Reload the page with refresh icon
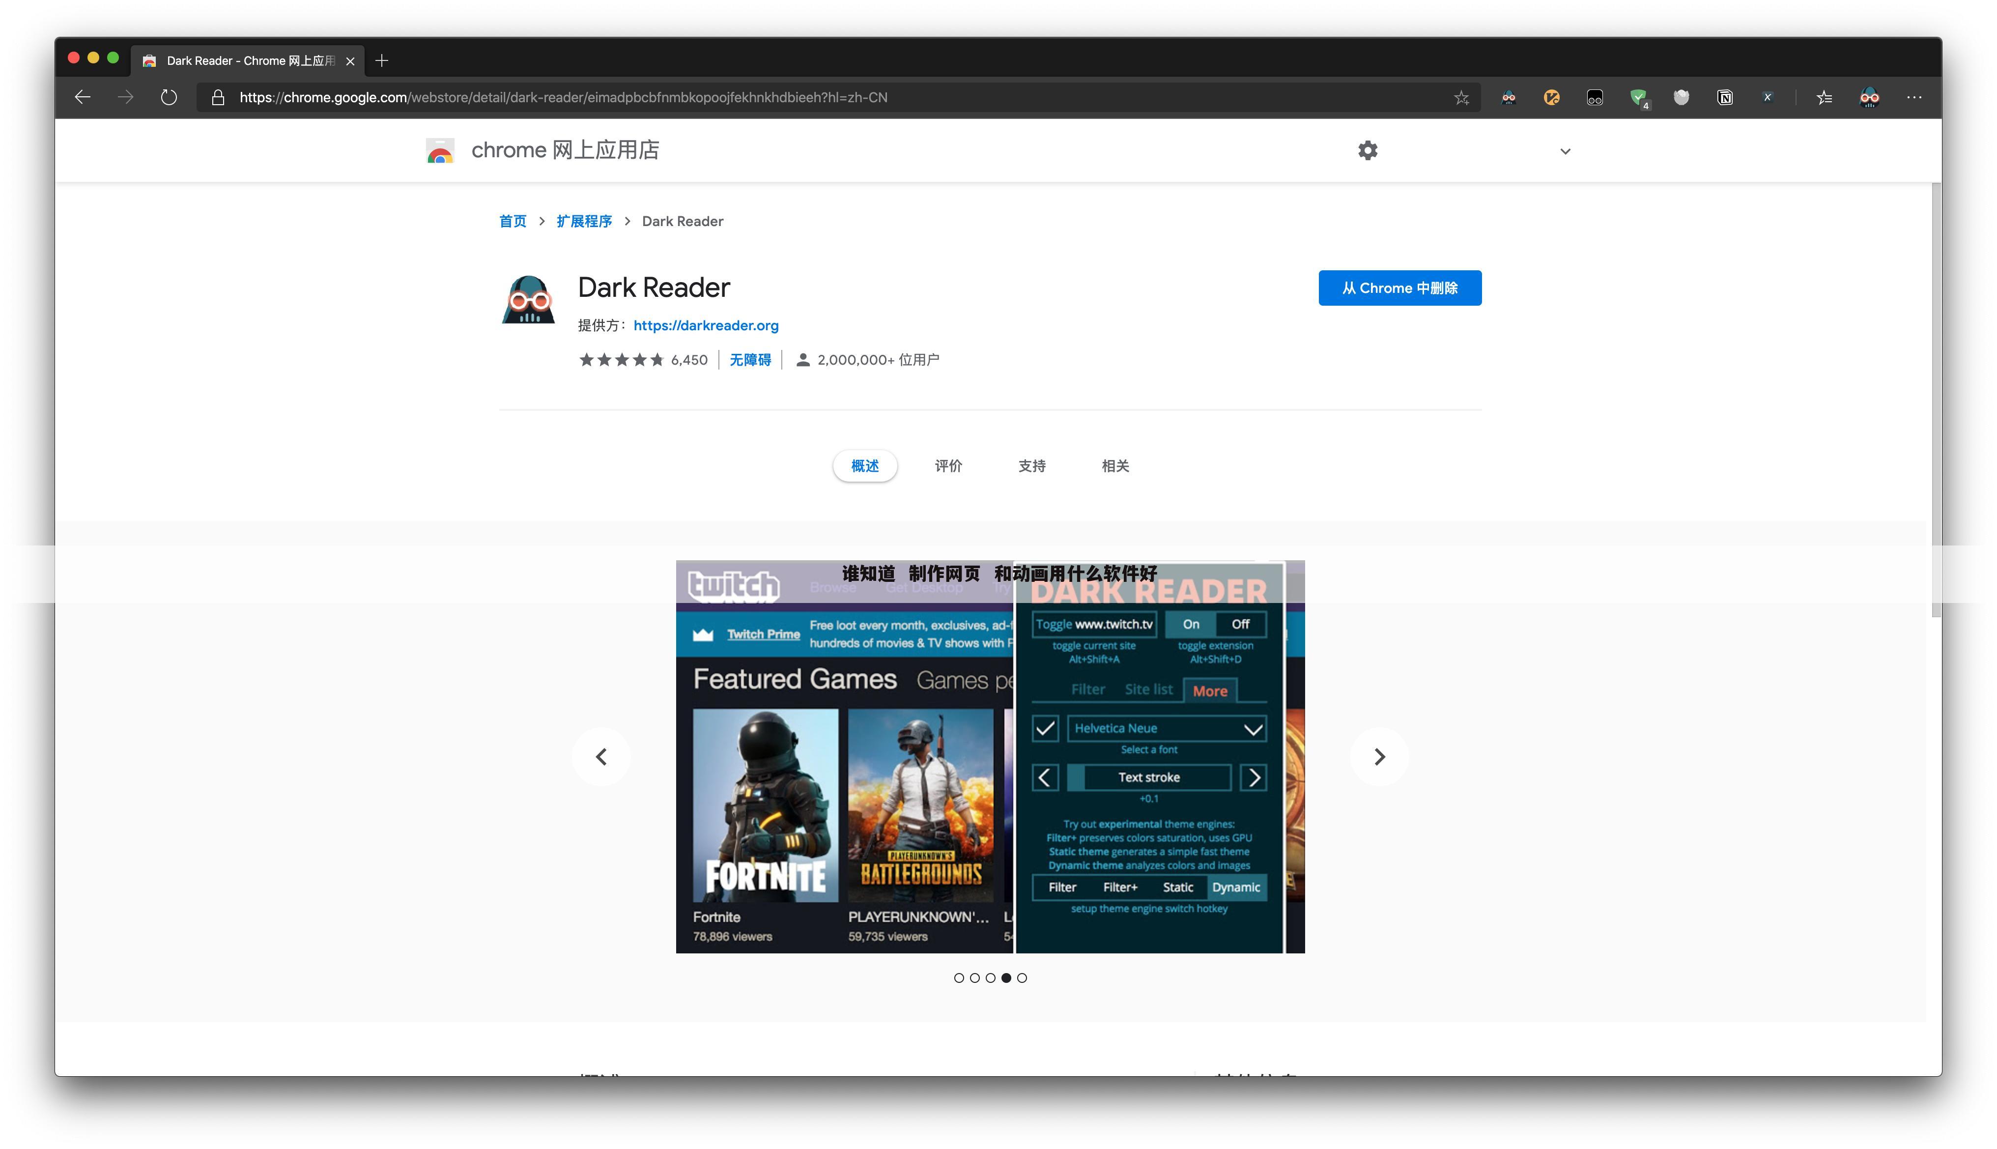Viewport: 1997px width, 1149px height. [x=168, y=98]
